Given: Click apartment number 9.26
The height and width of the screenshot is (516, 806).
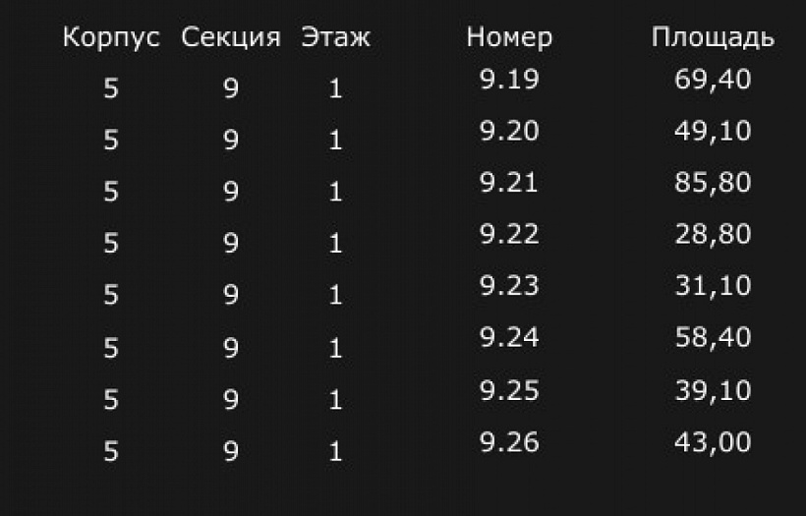Looking at the screenshot, I should [509, 442].
